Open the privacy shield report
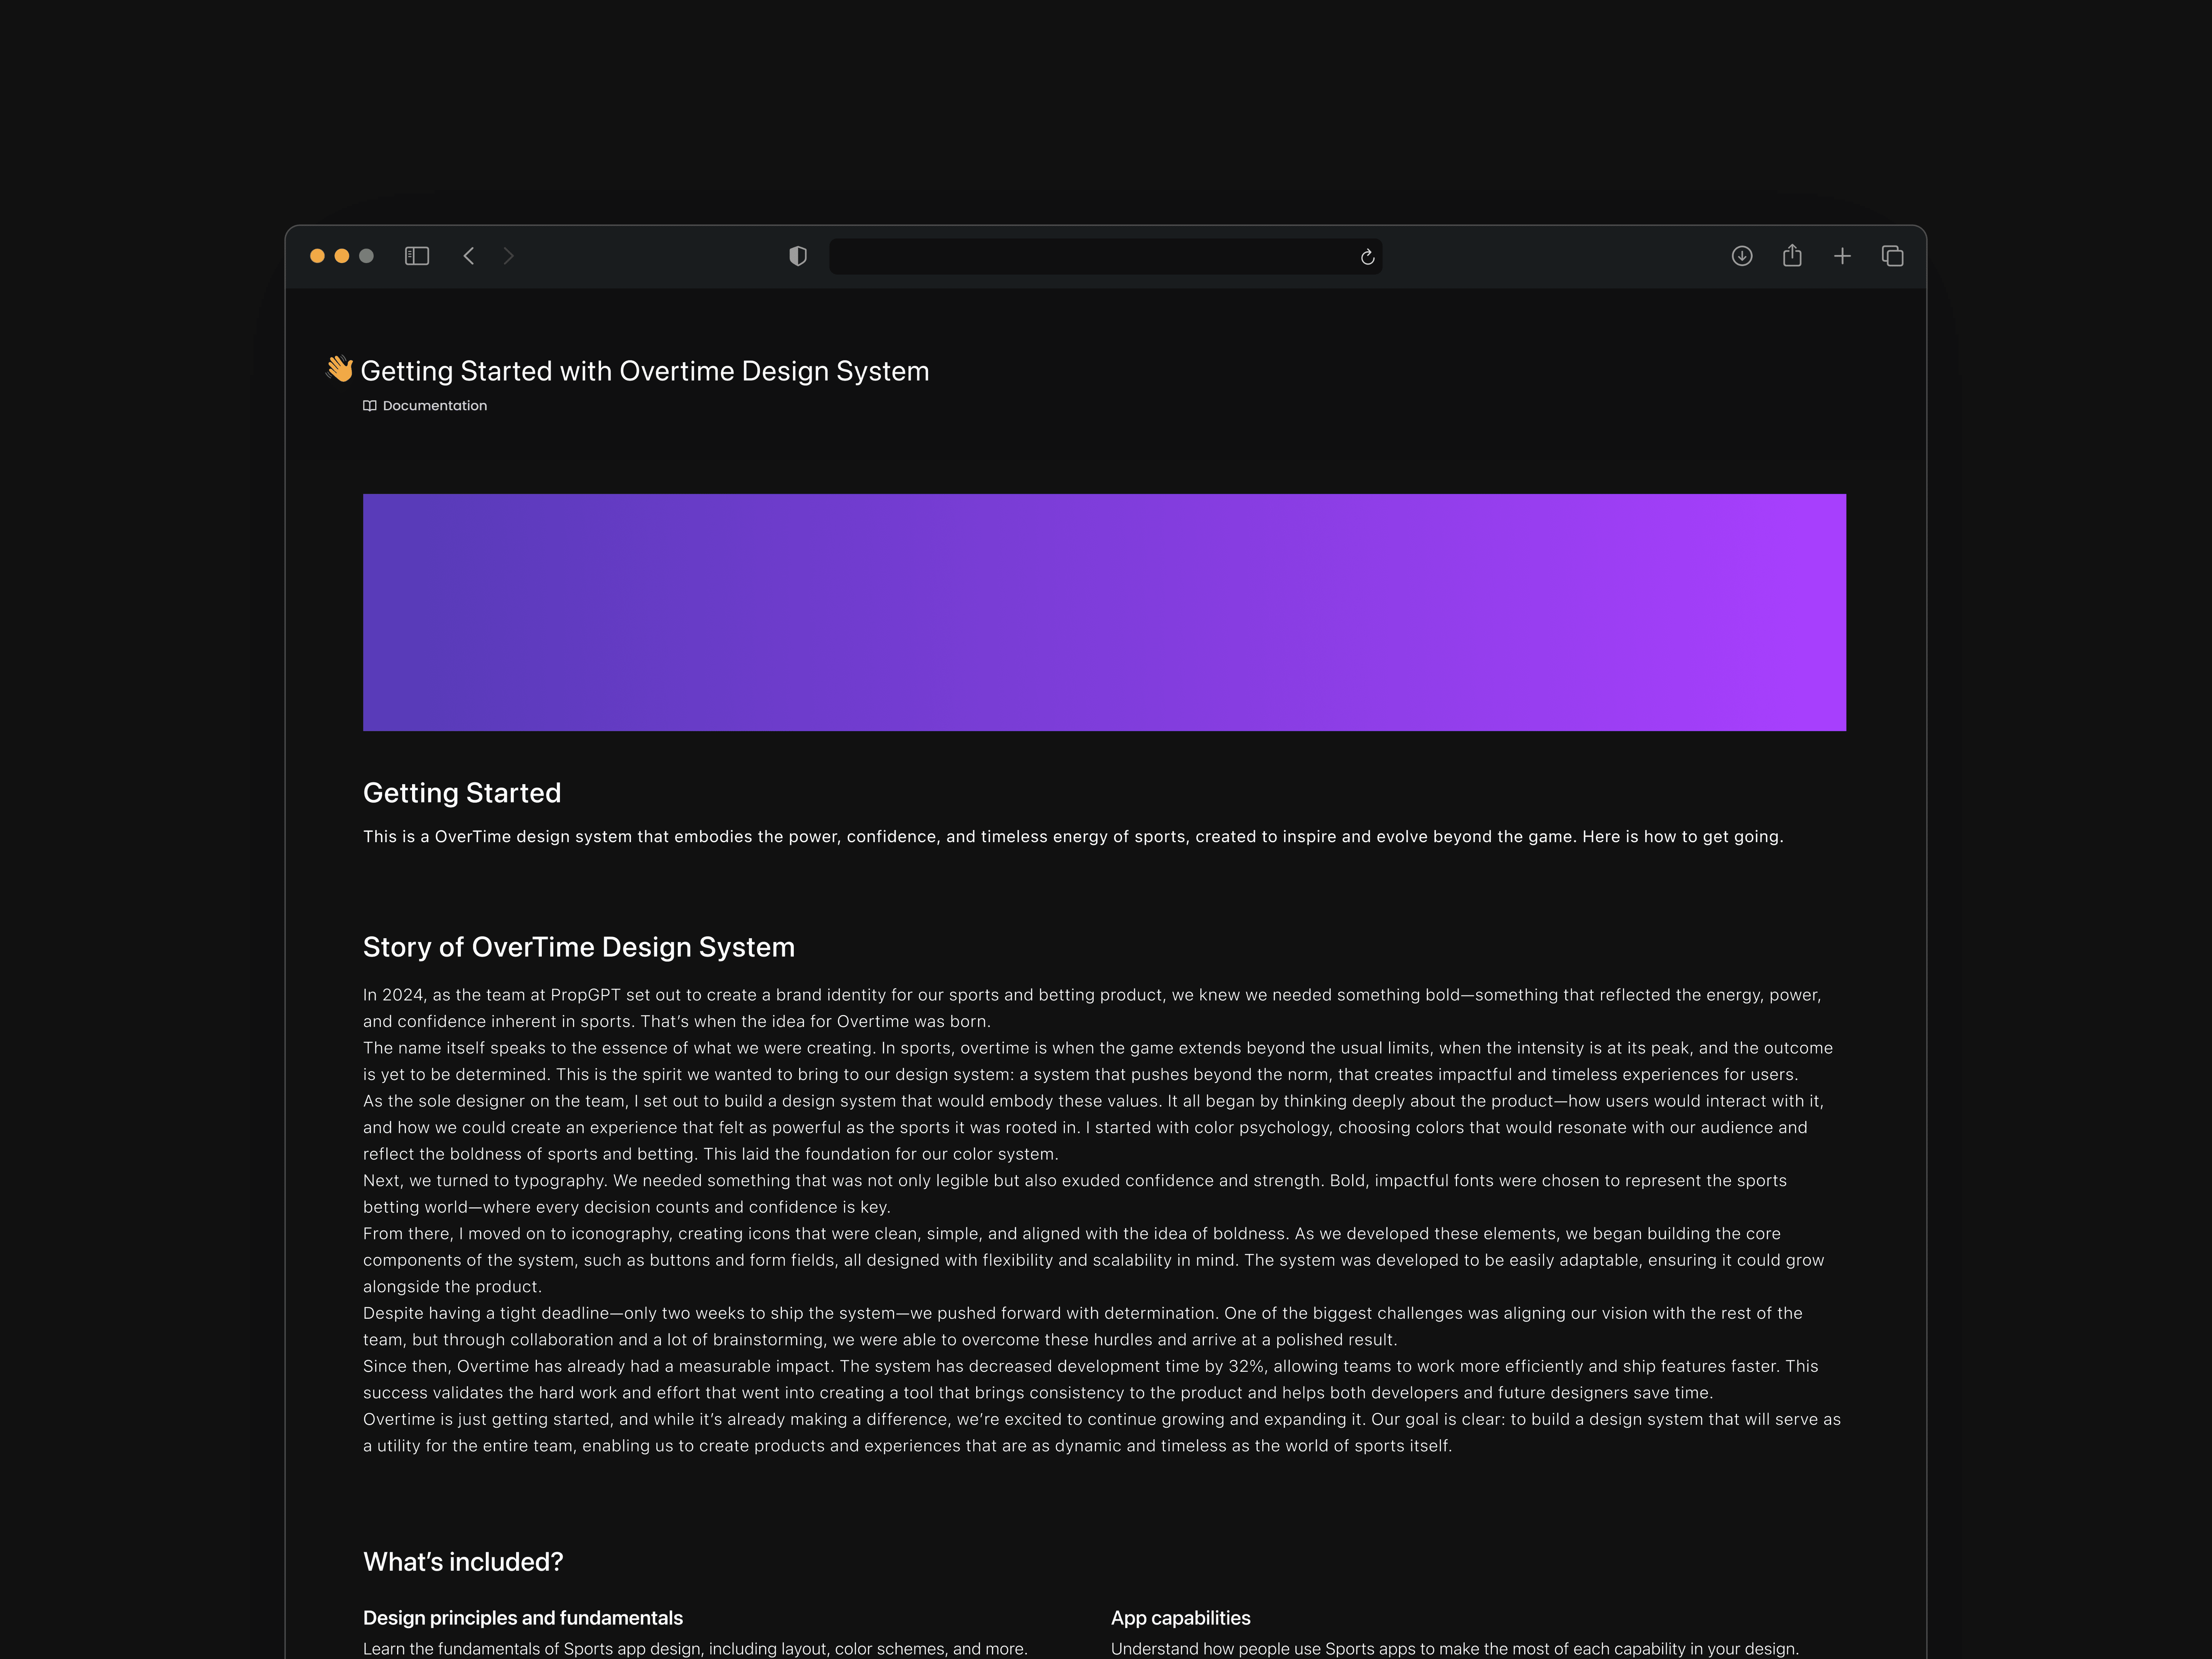The width and height of the screenshot is (2212, 1659). (798, 256)
